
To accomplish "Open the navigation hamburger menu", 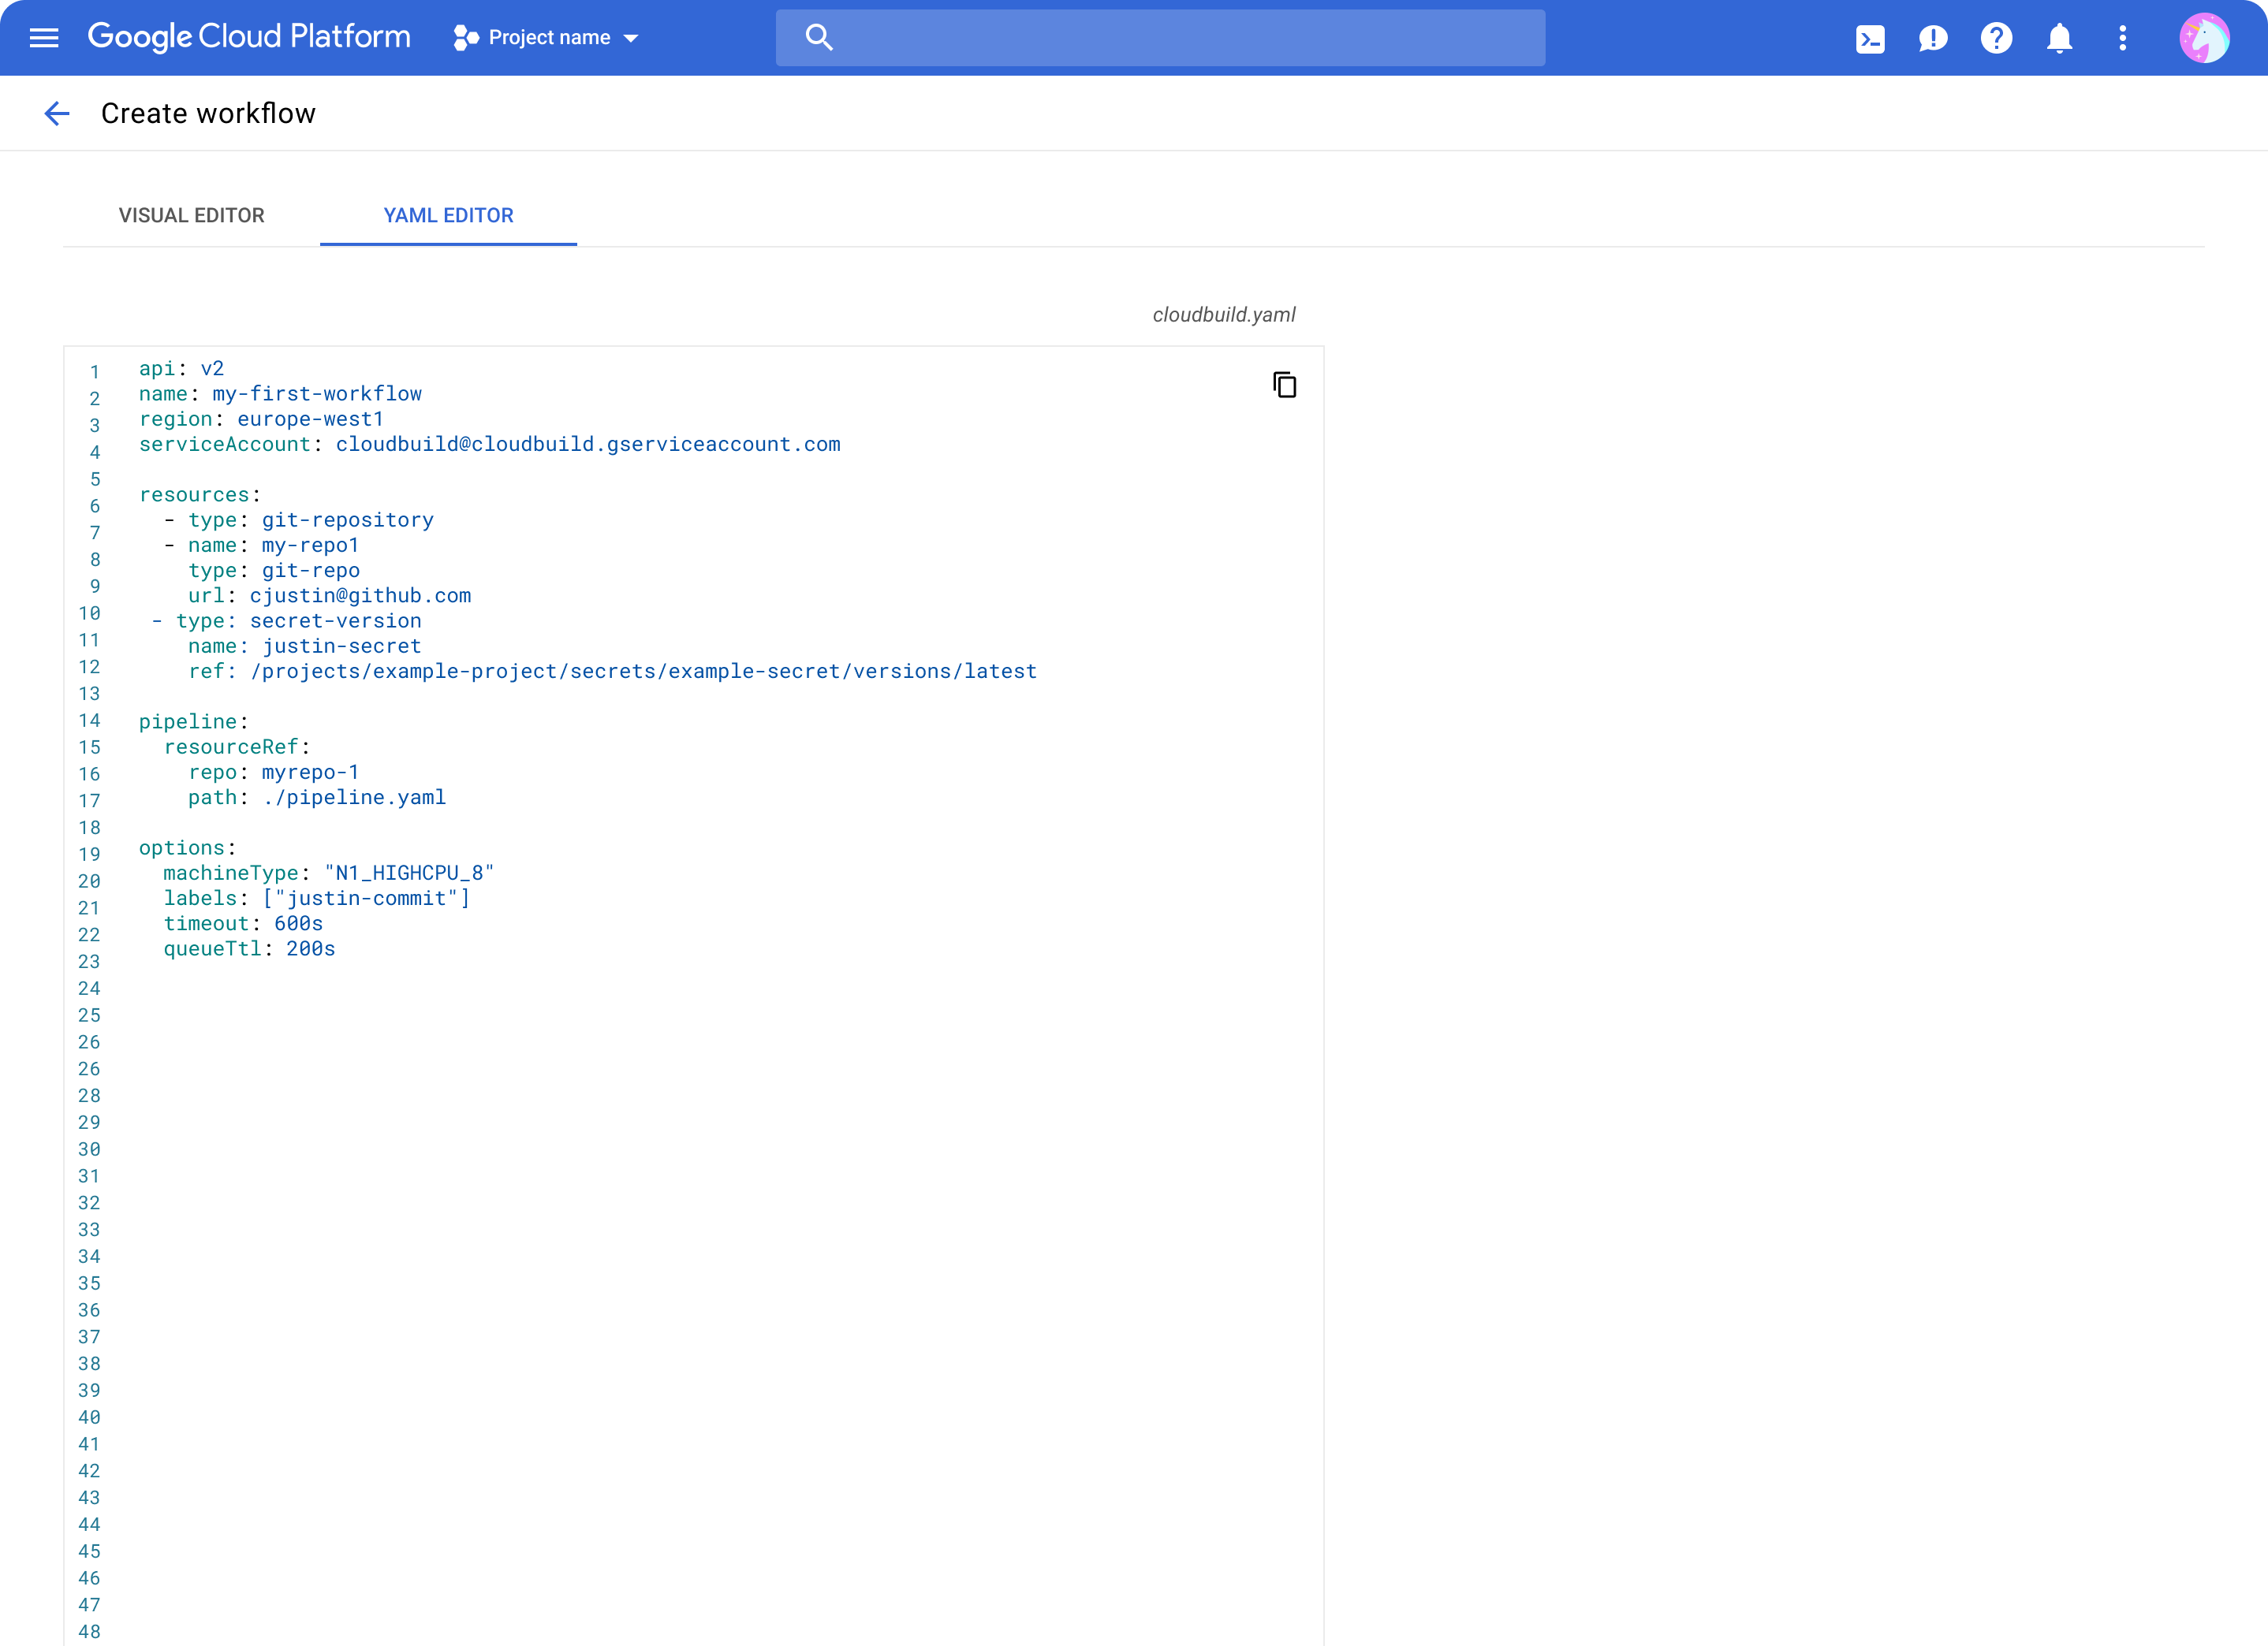I will 44,38.
